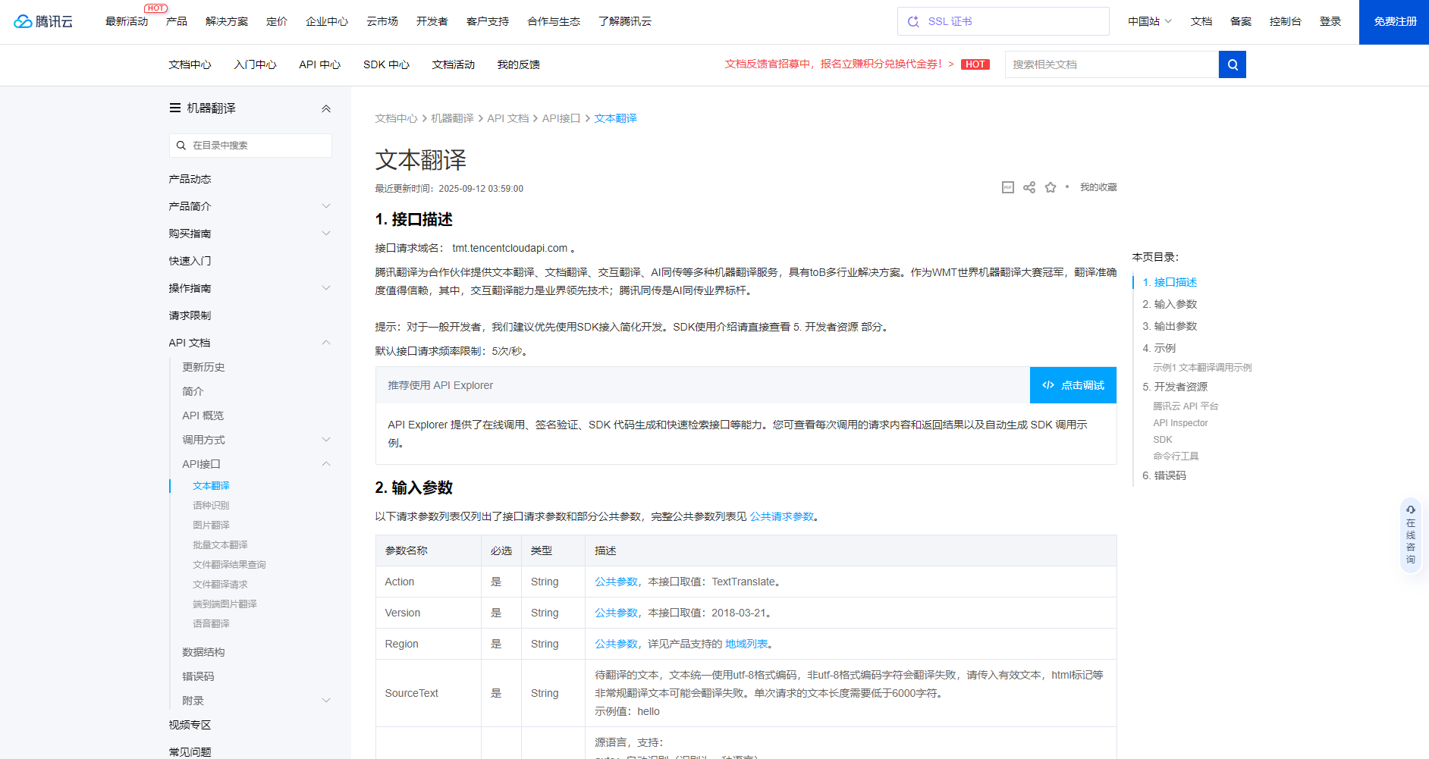Image resolution: width=1429 pixels, height=759 pixels.
Task: Expand the 调用方式 chevron in sidebar
Action: click(x=326, y=439)
